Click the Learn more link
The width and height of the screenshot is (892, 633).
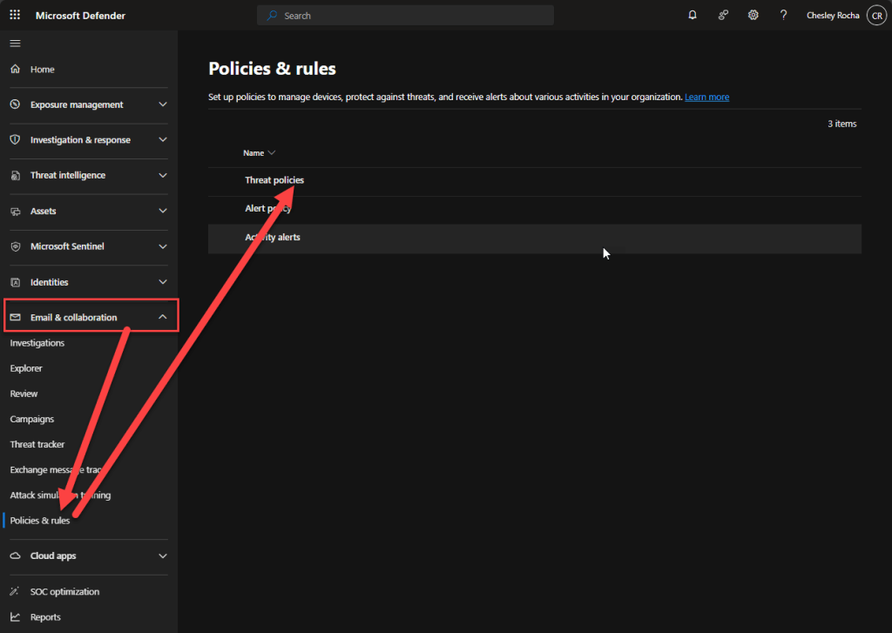point(706,97)
